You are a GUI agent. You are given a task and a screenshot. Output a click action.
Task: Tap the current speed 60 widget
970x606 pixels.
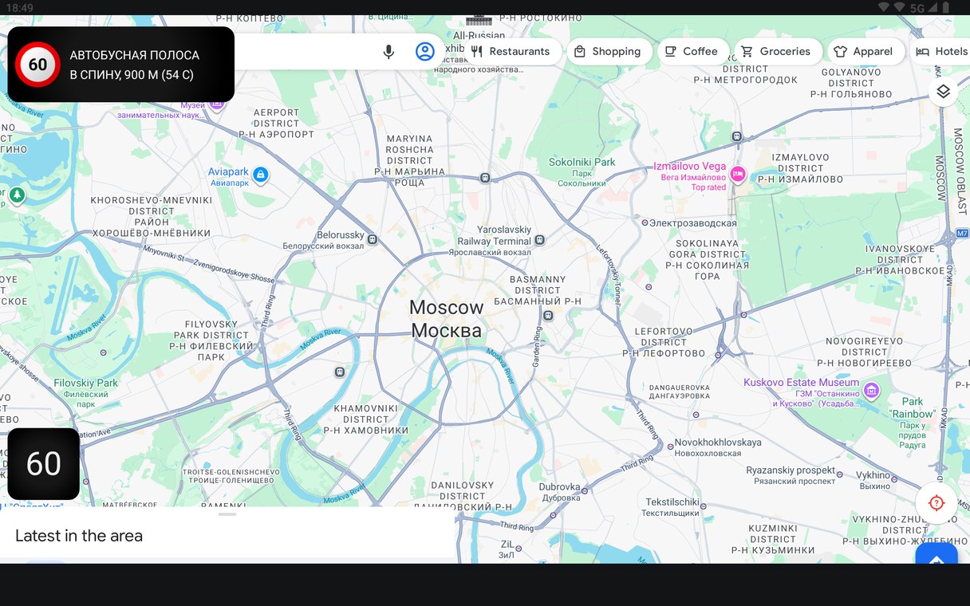[x=44, y=464]
